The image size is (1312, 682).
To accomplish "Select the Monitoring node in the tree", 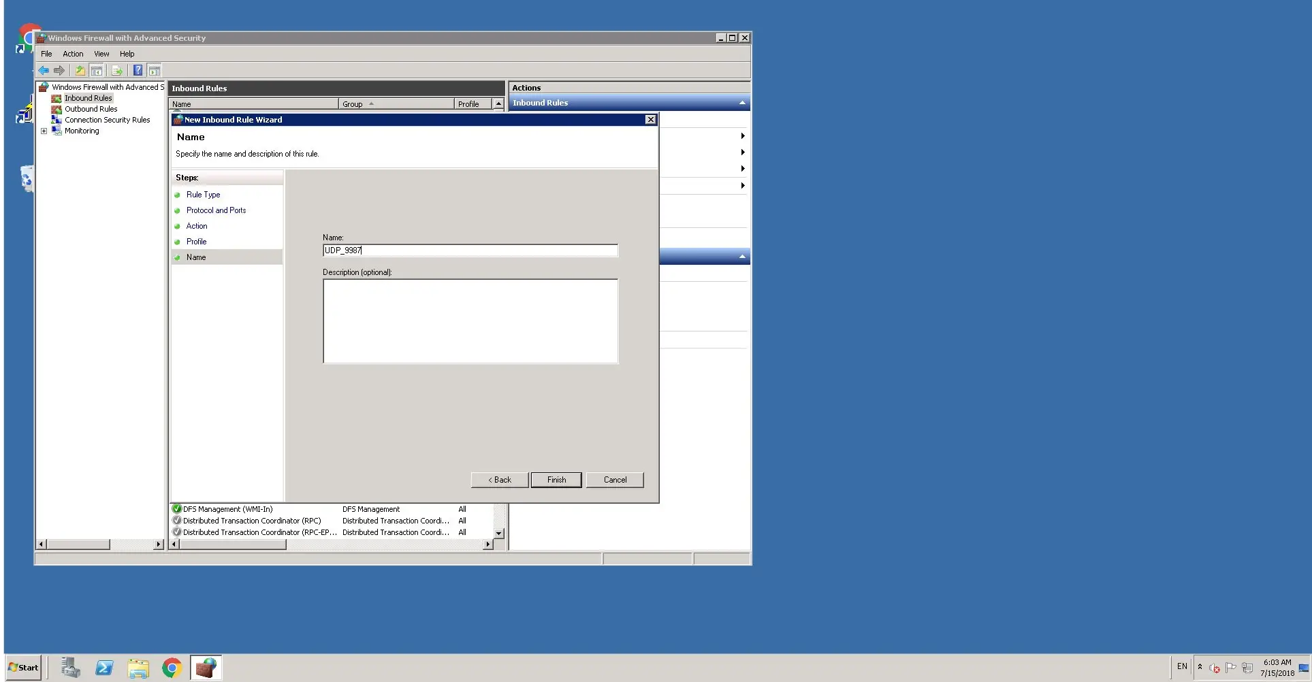I will pos(82,131).
